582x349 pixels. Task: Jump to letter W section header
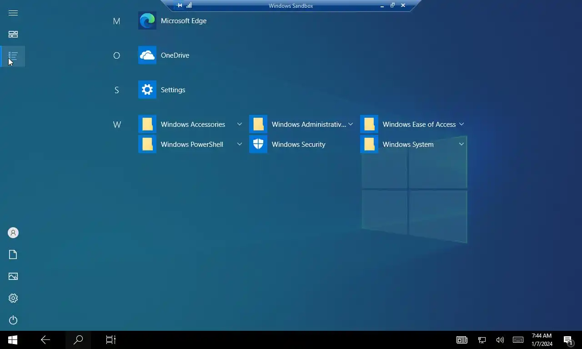point(117,125)
